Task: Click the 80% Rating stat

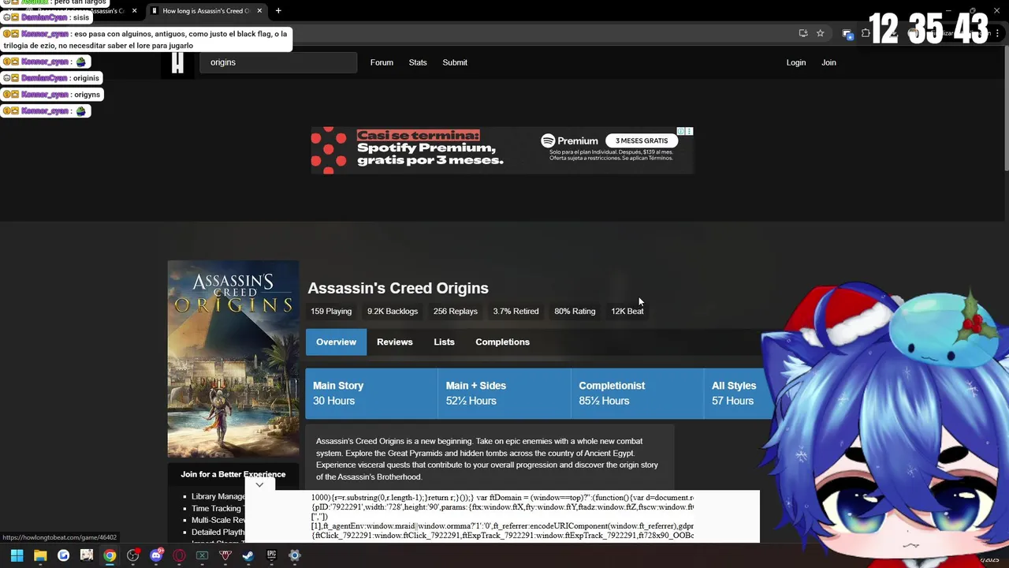Action: point(575,311)
